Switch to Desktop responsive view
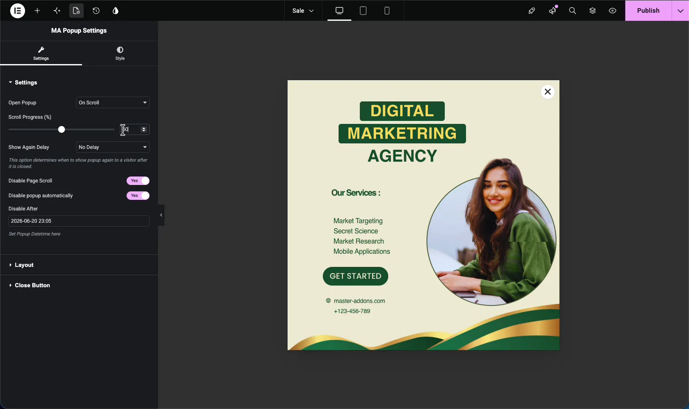The width and height of the screenshot is (689, 409). (x=339, y=11)
